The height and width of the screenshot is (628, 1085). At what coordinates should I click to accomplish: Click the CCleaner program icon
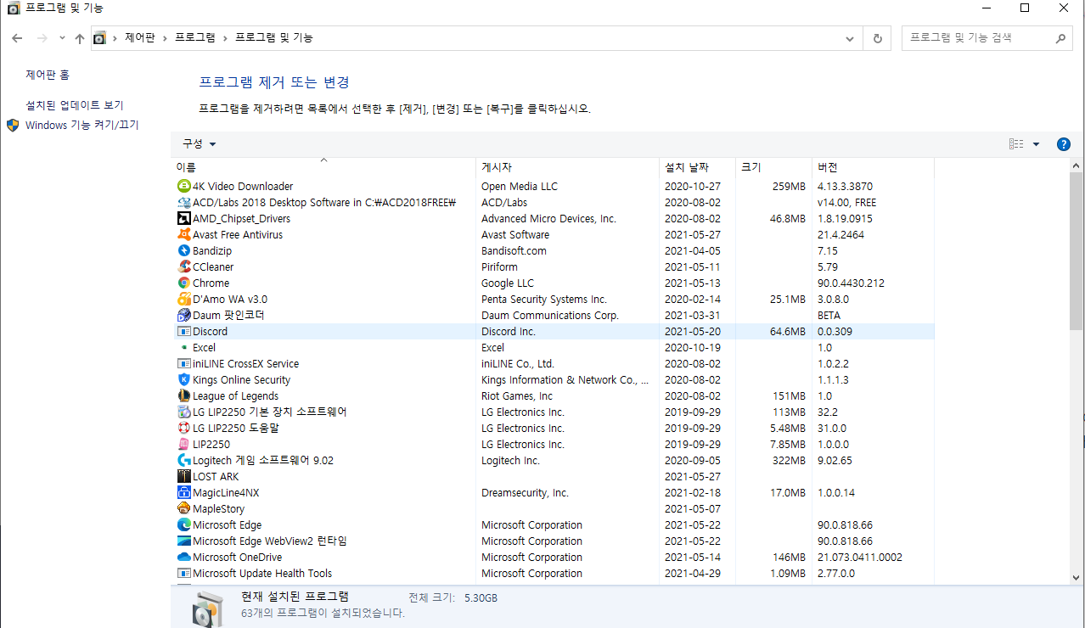click(184, 266)
